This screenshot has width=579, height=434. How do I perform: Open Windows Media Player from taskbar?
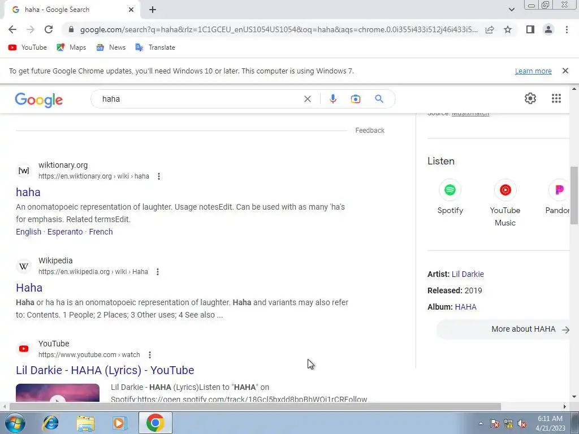coord(120,423)
